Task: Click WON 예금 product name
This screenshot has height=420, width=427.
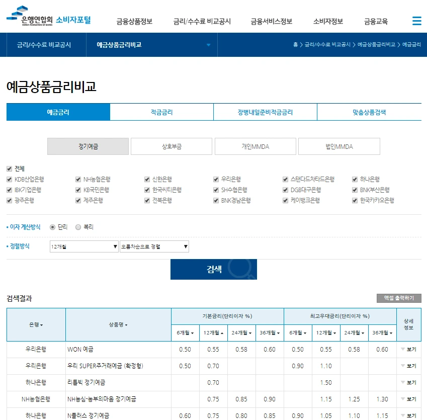Action: 80,350
